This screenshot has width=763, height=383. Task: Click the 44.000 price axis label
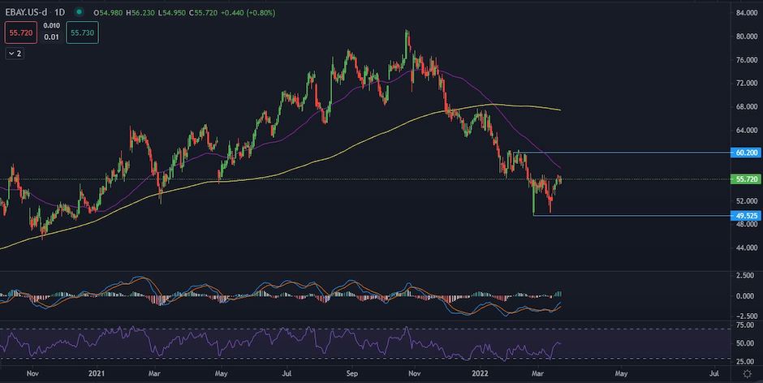(x=747, y=248)
